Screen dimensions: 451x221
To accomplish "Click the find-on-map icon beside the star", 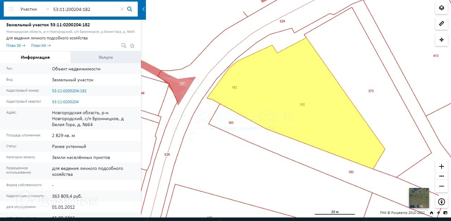I will 124,46.
